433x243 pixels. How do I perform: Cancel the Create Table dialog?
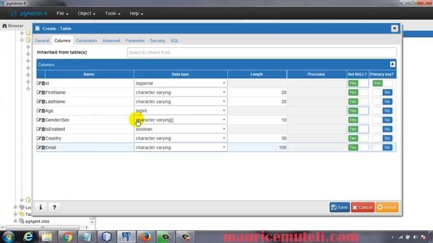click(x=363, y=207)
